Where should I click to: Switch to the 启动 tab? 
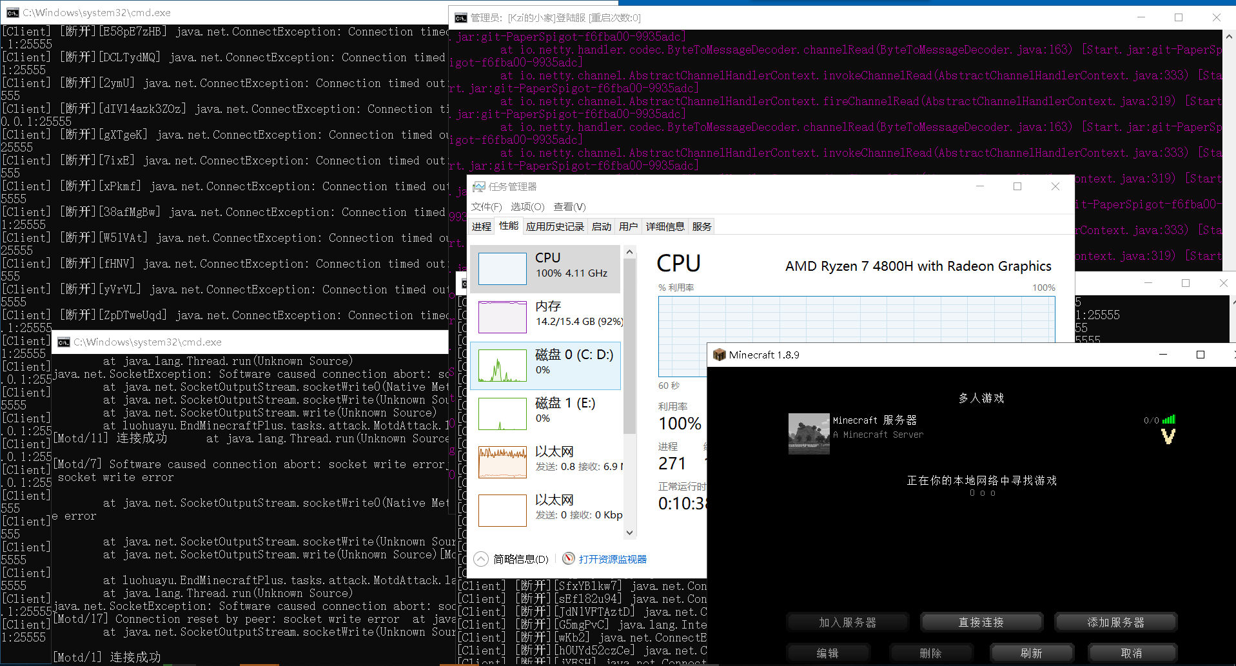pos(602,226)
